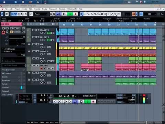Open the File menu
Image resolution: width=165 pixels, height=124 pixels.
(x=6, y=9)
